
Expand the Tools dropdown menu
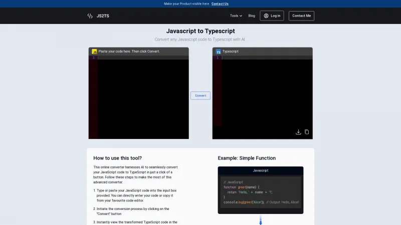(236, 16)
